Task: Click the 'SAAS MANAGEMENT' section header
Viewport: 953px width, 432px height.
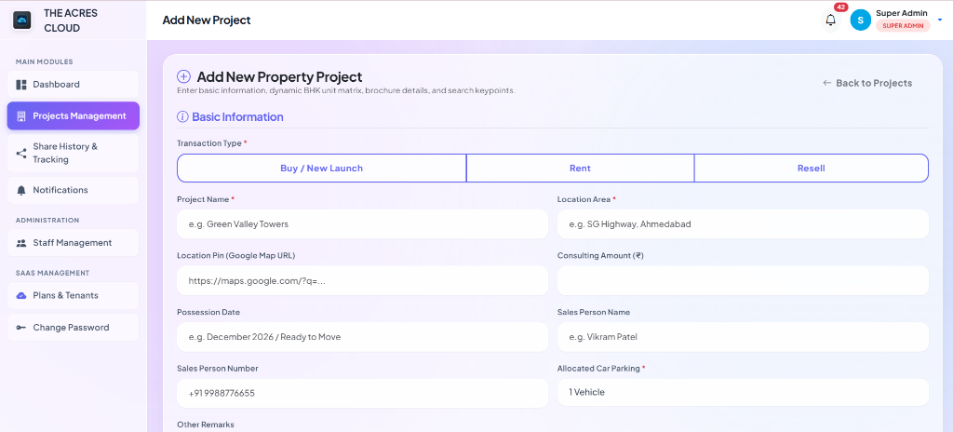Action: pyautogui.click(x=52, y=273)
